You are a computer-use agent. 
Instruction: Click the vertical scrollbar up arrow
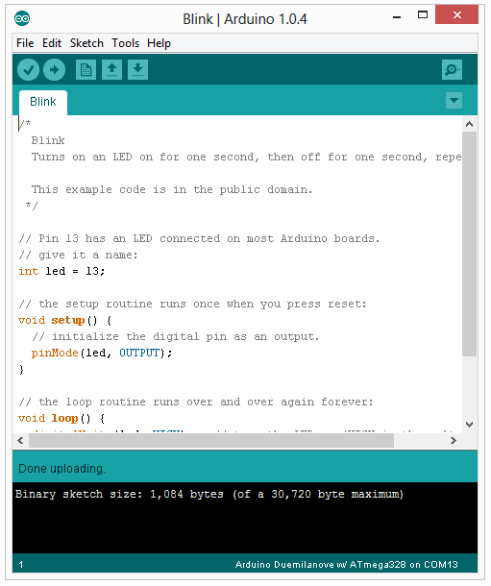click(x=470, y=124)
